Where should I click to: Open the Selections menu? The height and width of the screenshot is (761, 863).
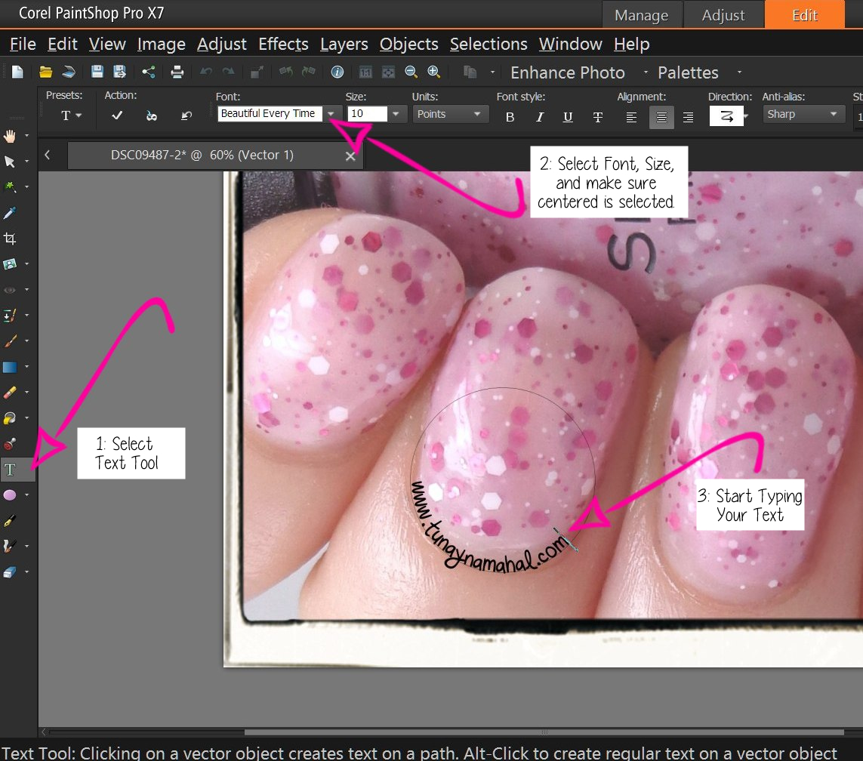[x=488, y=44]
